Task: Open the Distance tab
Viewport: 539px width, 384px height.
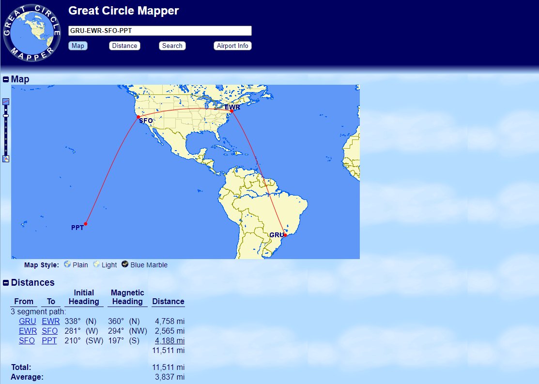Action: (x=124, y=46)
